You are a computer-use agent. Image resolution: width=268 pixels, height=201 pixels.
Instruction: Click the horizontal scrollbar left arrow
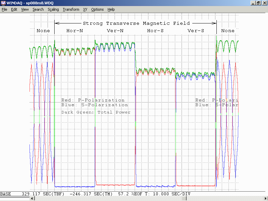[32, 199]
